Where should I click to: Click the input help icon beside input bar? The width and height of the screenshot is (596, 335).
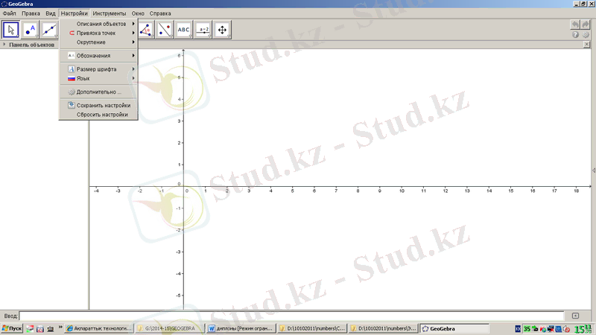[x=575, y=316]
